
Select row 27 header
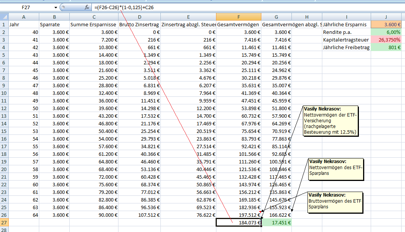(x=4, y=222)
